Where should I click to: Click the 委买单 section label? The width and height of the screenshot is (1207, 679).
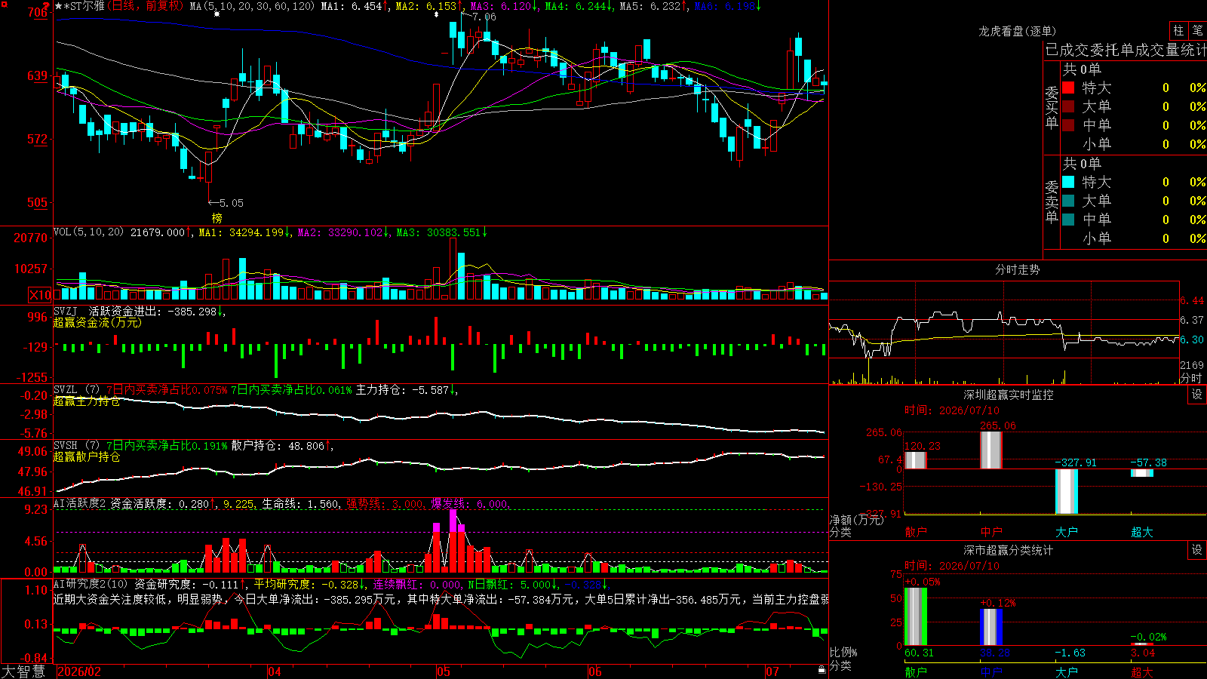click(x=1052, y=108)
